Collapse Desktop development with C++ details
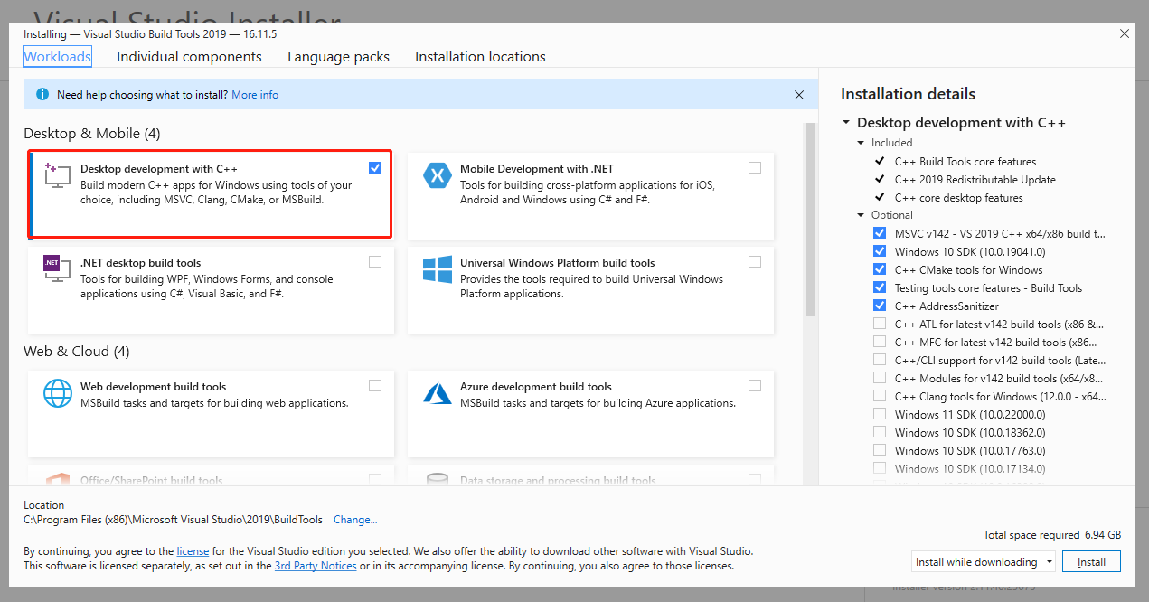Viewport: 1149px width, 602px height. click(846, 123)
